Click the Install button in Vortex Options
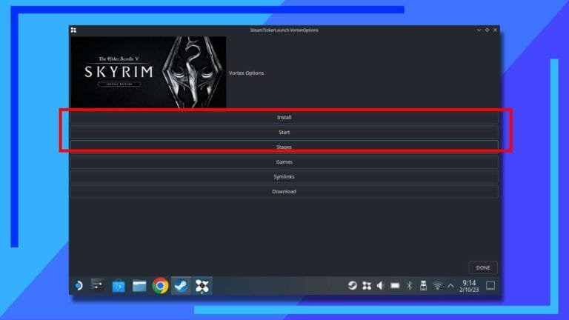Image resolution: width=569 pixels, height=320 pixels. (x=284, y=118)
